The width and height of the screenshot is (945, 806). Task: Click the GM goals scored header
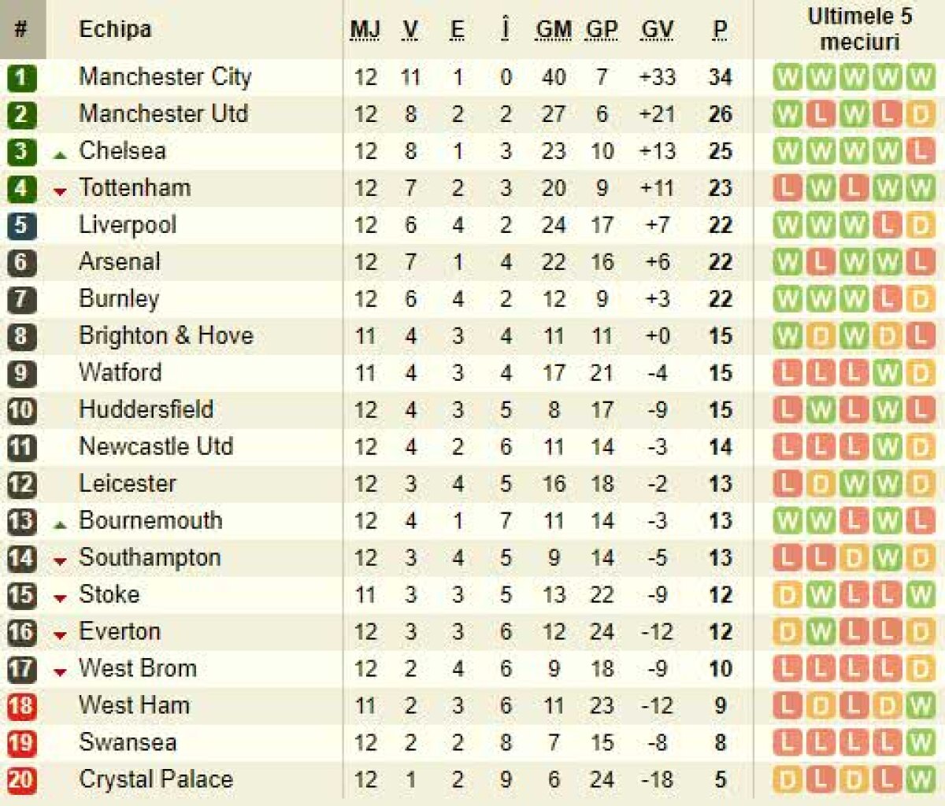(554, 30)
